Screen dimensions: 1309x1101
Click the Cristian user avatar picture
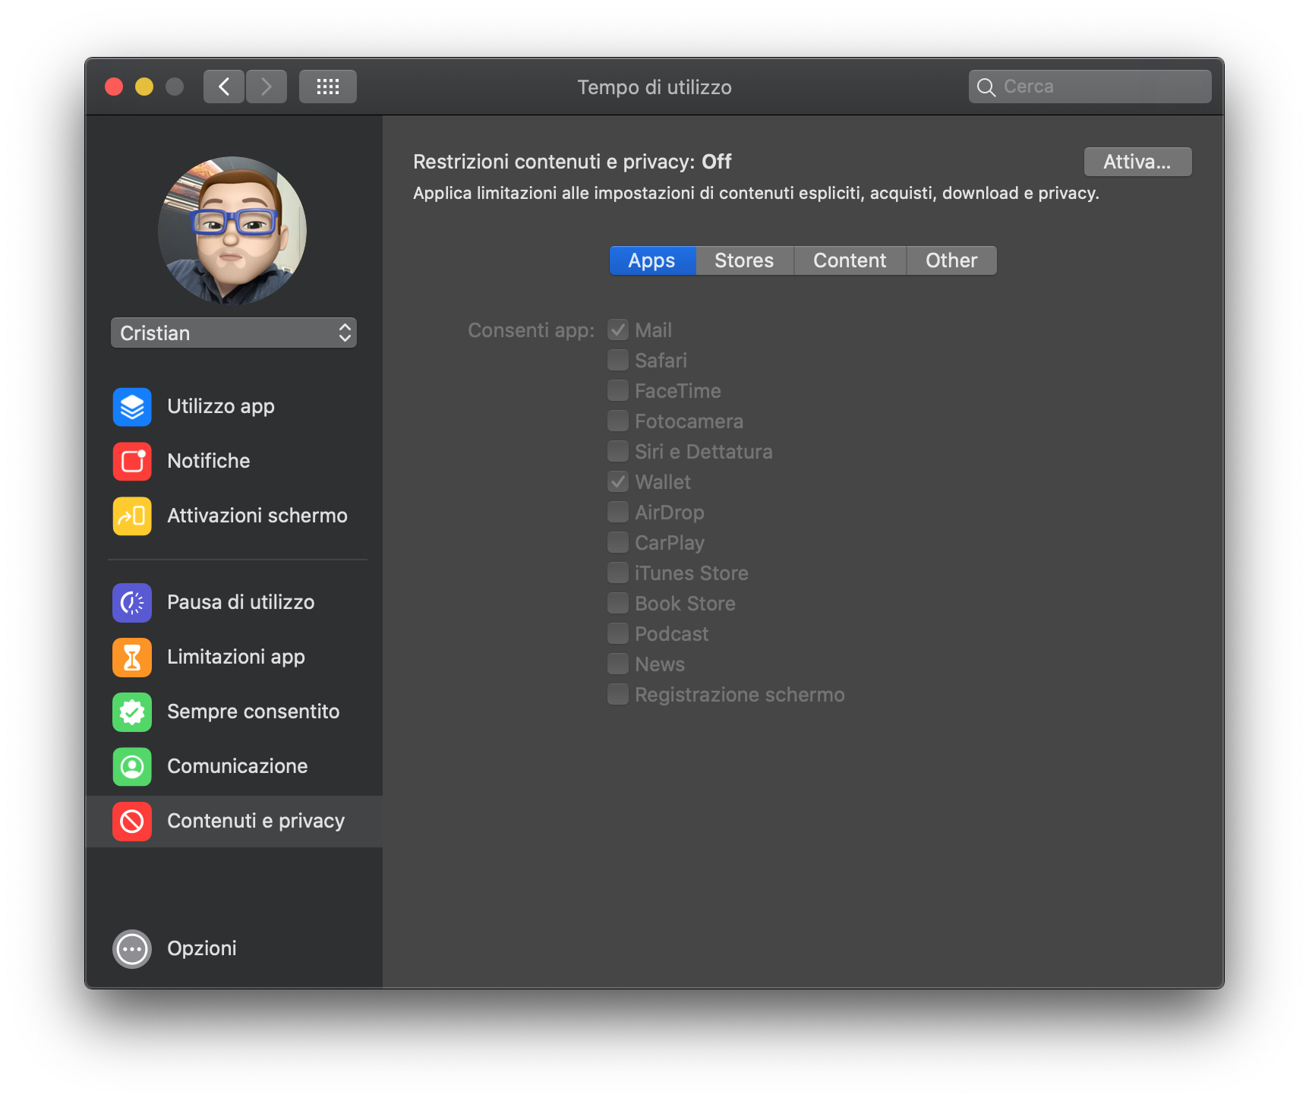tap(232, 231)
